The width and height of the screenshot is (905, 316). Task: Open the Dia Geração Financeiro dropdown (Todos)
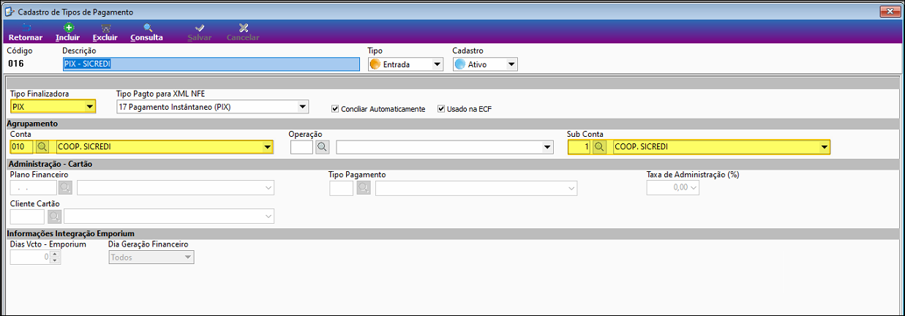[x=188, y=257]
